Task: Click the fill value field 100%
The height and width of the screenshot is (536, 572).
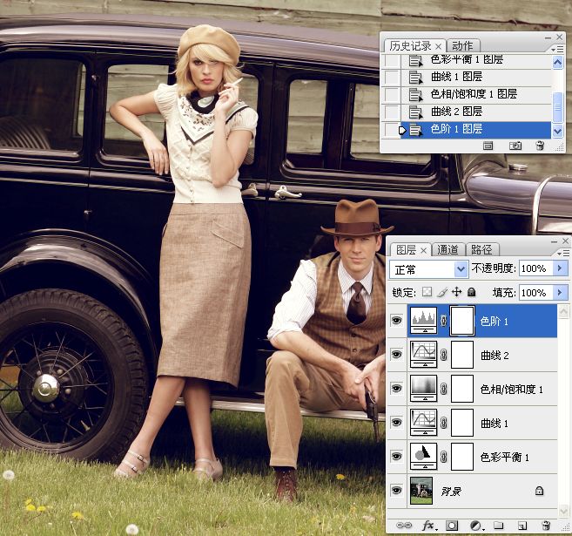Action: (x=536, y=292)
